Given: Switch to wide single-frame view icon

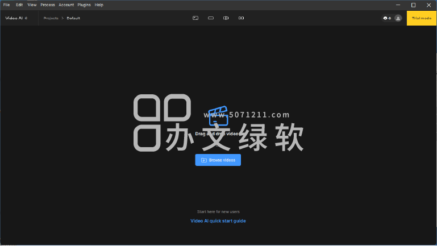Looking at the screenshot, I should pos(211,18).
